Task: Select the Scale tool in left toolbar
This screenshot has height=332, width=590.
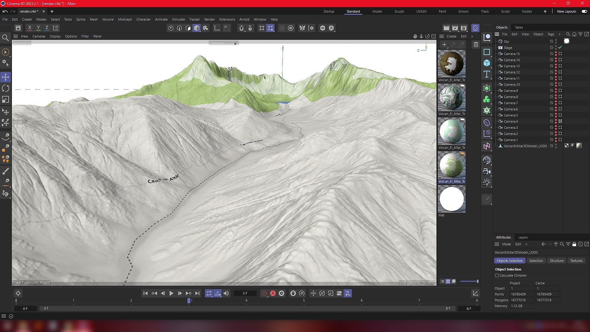Action: (6, 100)
